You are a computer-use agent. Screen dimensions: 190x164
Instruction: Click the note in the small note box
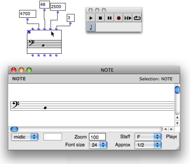pos(43,46)
